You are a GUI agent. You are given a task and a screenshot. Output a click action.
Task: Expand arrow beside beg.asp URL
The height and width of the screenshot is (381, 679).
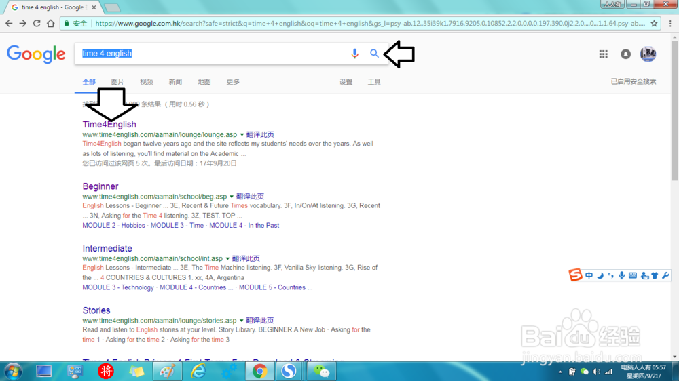pos(232,197)
